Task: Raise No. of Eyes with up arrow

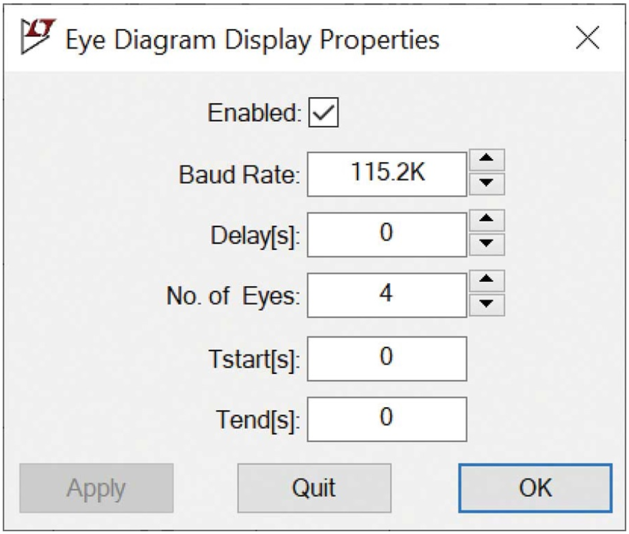Action: (x=487, y=281)
